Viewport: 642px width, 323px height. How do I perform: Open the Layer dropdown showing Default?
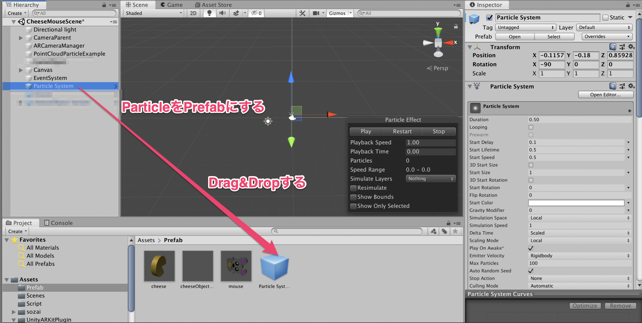(x=604, y=27)
